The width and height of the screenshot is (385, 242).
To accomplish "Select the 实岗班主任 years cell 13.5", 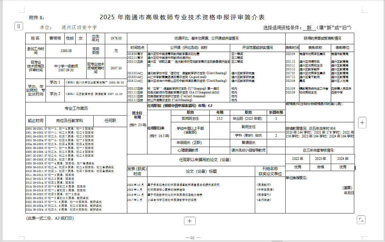I will 220,118.
